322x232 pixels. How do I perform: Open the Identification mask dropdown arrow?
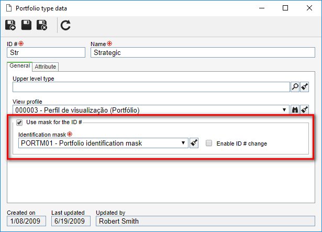pyautogui.click(x=183, y=143)
